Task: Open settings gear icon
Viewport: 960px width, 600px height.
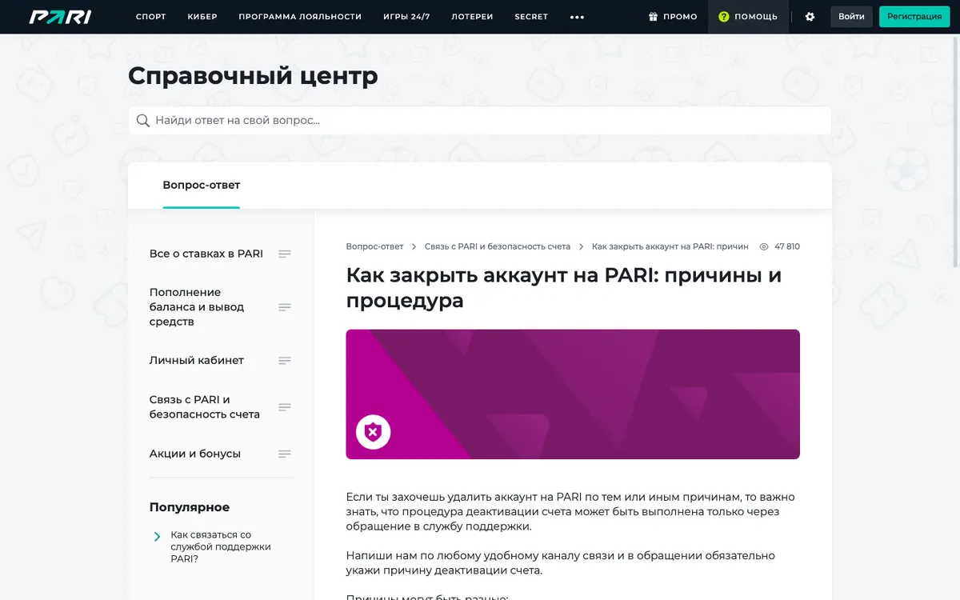Action: 810,17
